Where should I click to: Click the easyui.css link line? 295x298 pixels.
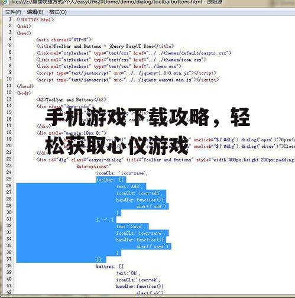(134, 53)
